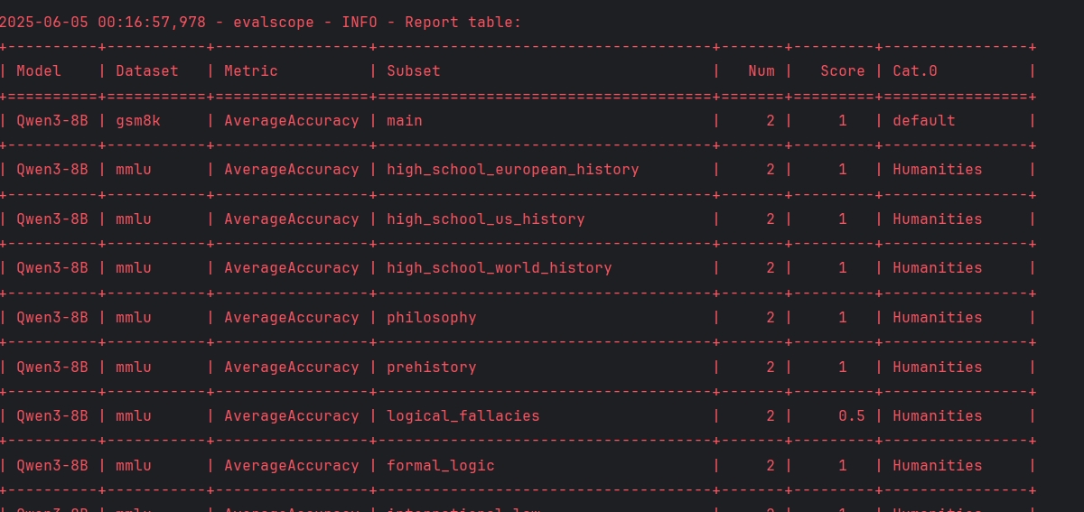Click the prehistory subset cell
The height and width of the screenshot is (512, 1084).
tap(431, 368)
